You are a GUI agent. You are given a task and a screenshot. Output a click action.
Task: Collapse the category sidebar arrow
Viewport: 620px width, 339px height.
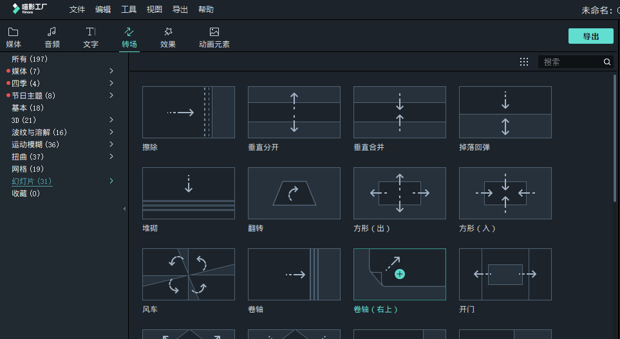point(124,208)
